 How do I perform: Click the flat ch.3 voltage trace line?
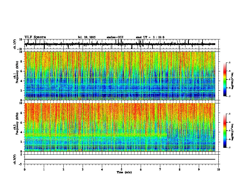[x=120, y=159]
